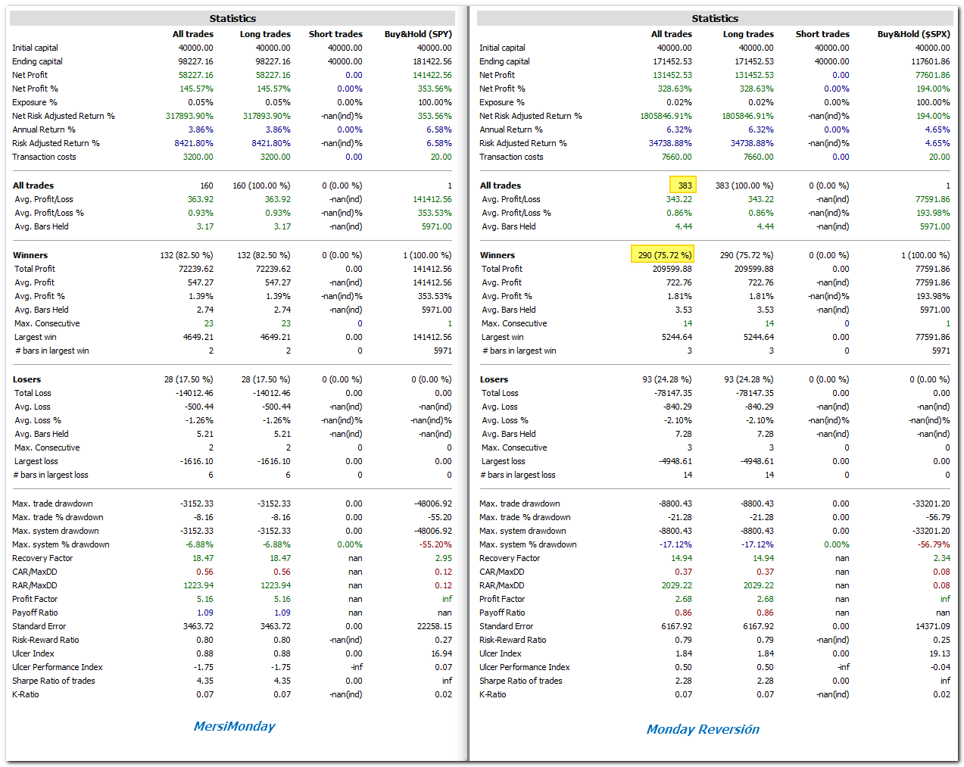Image resolution: width=964 pixels, height=767 pixels.
Task: Click the highlighted 383 trade count
Action: click(682, 186)
